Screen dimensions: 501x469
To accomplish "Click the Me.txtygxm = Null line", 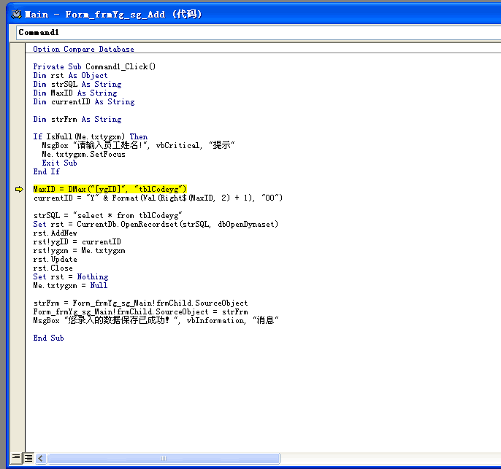I will [70, 285].
